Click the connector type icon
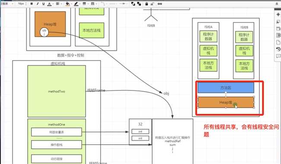 click(x=102, y=4)
